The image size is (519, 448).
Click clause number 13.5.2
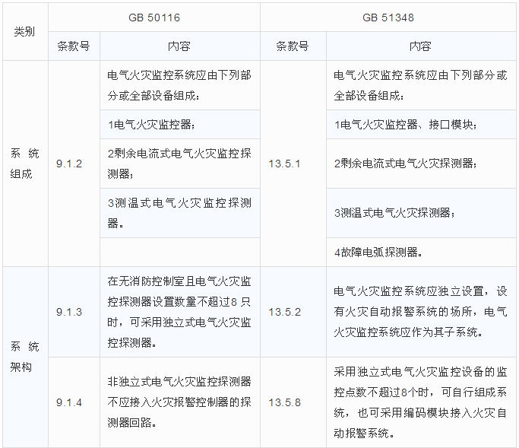click(x=293, y=312)
